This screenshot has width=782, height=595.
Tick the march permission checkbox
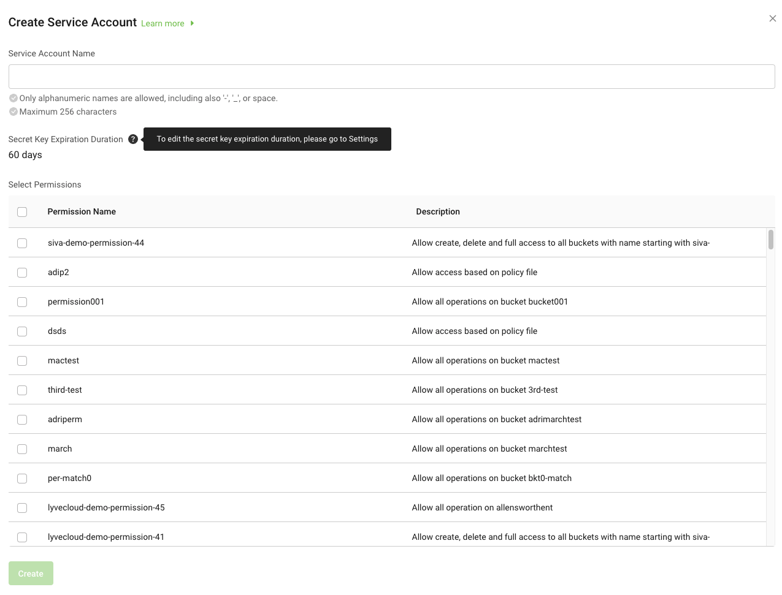pos(22,449)
